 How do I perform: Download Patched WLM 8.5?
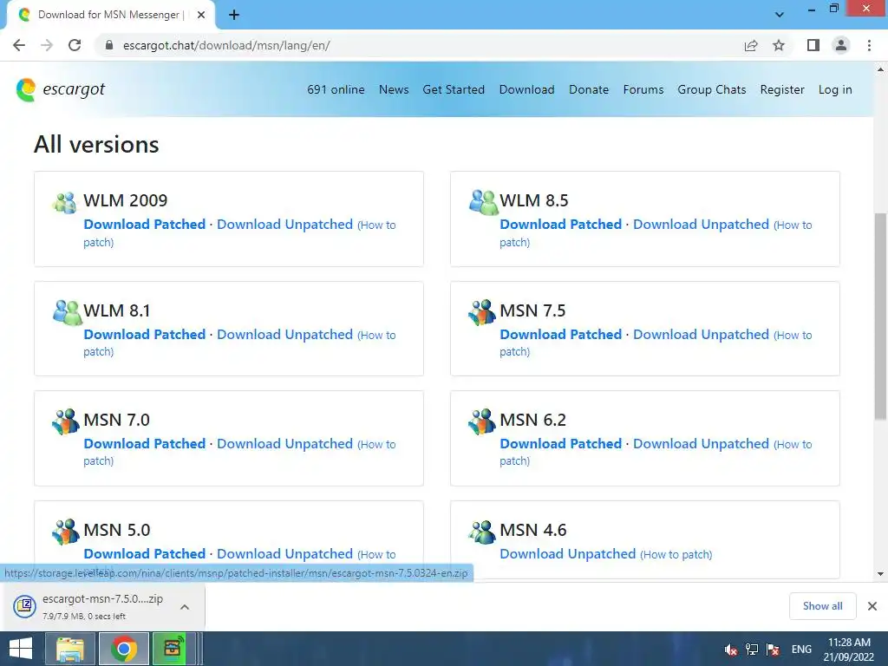point(561,225)
